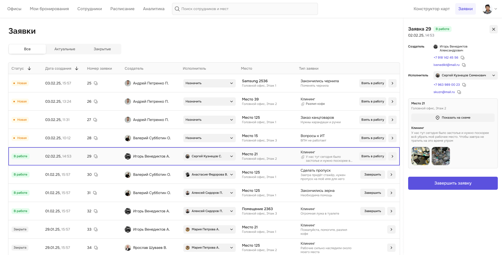Open Аналитика in the top menu

click(153, 9)
